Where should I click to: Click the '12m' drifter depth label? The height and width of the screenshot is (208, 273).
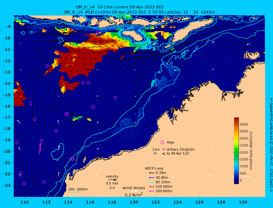156,149
